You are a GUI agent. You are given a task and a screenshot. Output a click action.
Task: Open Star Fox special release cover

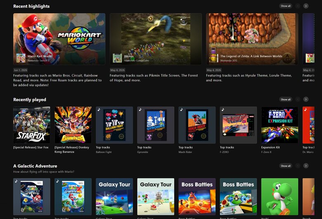click(32, 125)
